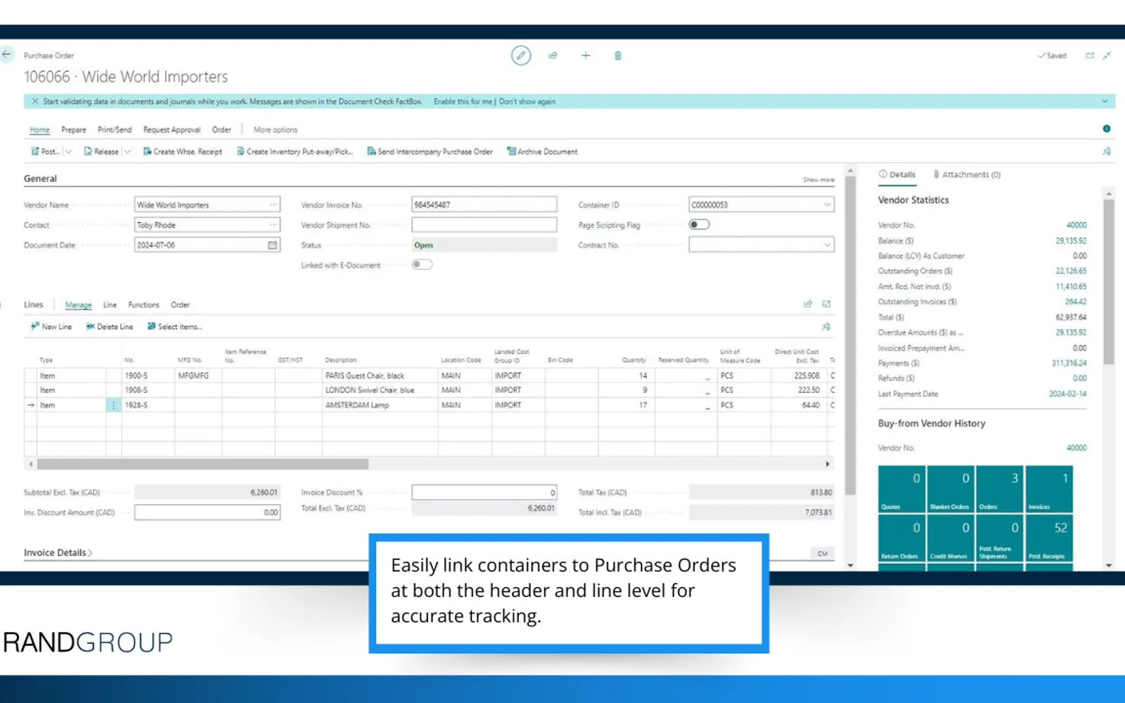Open the Order menu in the top action bar

point(221,129)
